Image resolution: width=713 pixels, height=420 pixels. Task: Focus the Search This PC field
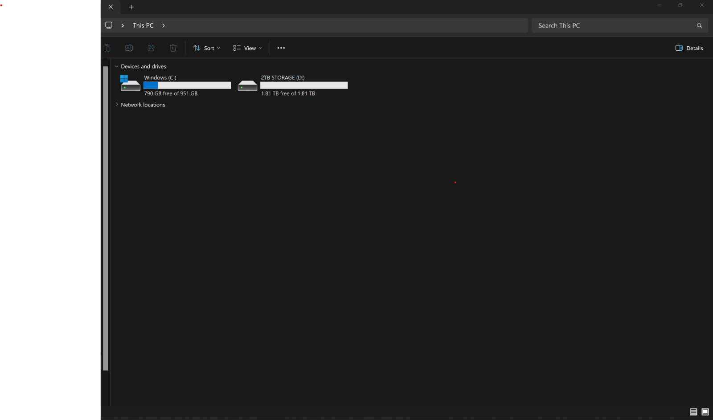point(619,25)
